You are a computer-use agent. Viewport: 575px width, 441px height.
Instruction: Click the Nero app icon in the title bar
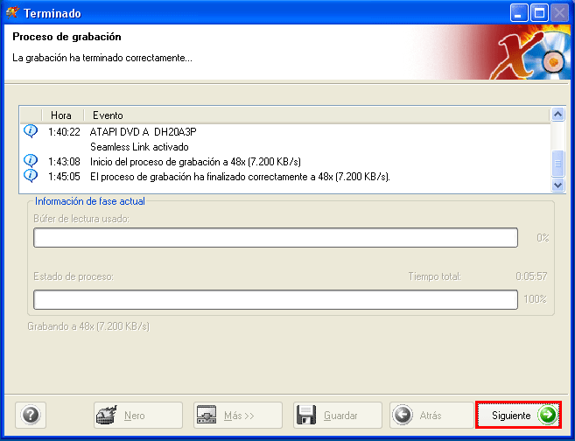pos(12,13)
